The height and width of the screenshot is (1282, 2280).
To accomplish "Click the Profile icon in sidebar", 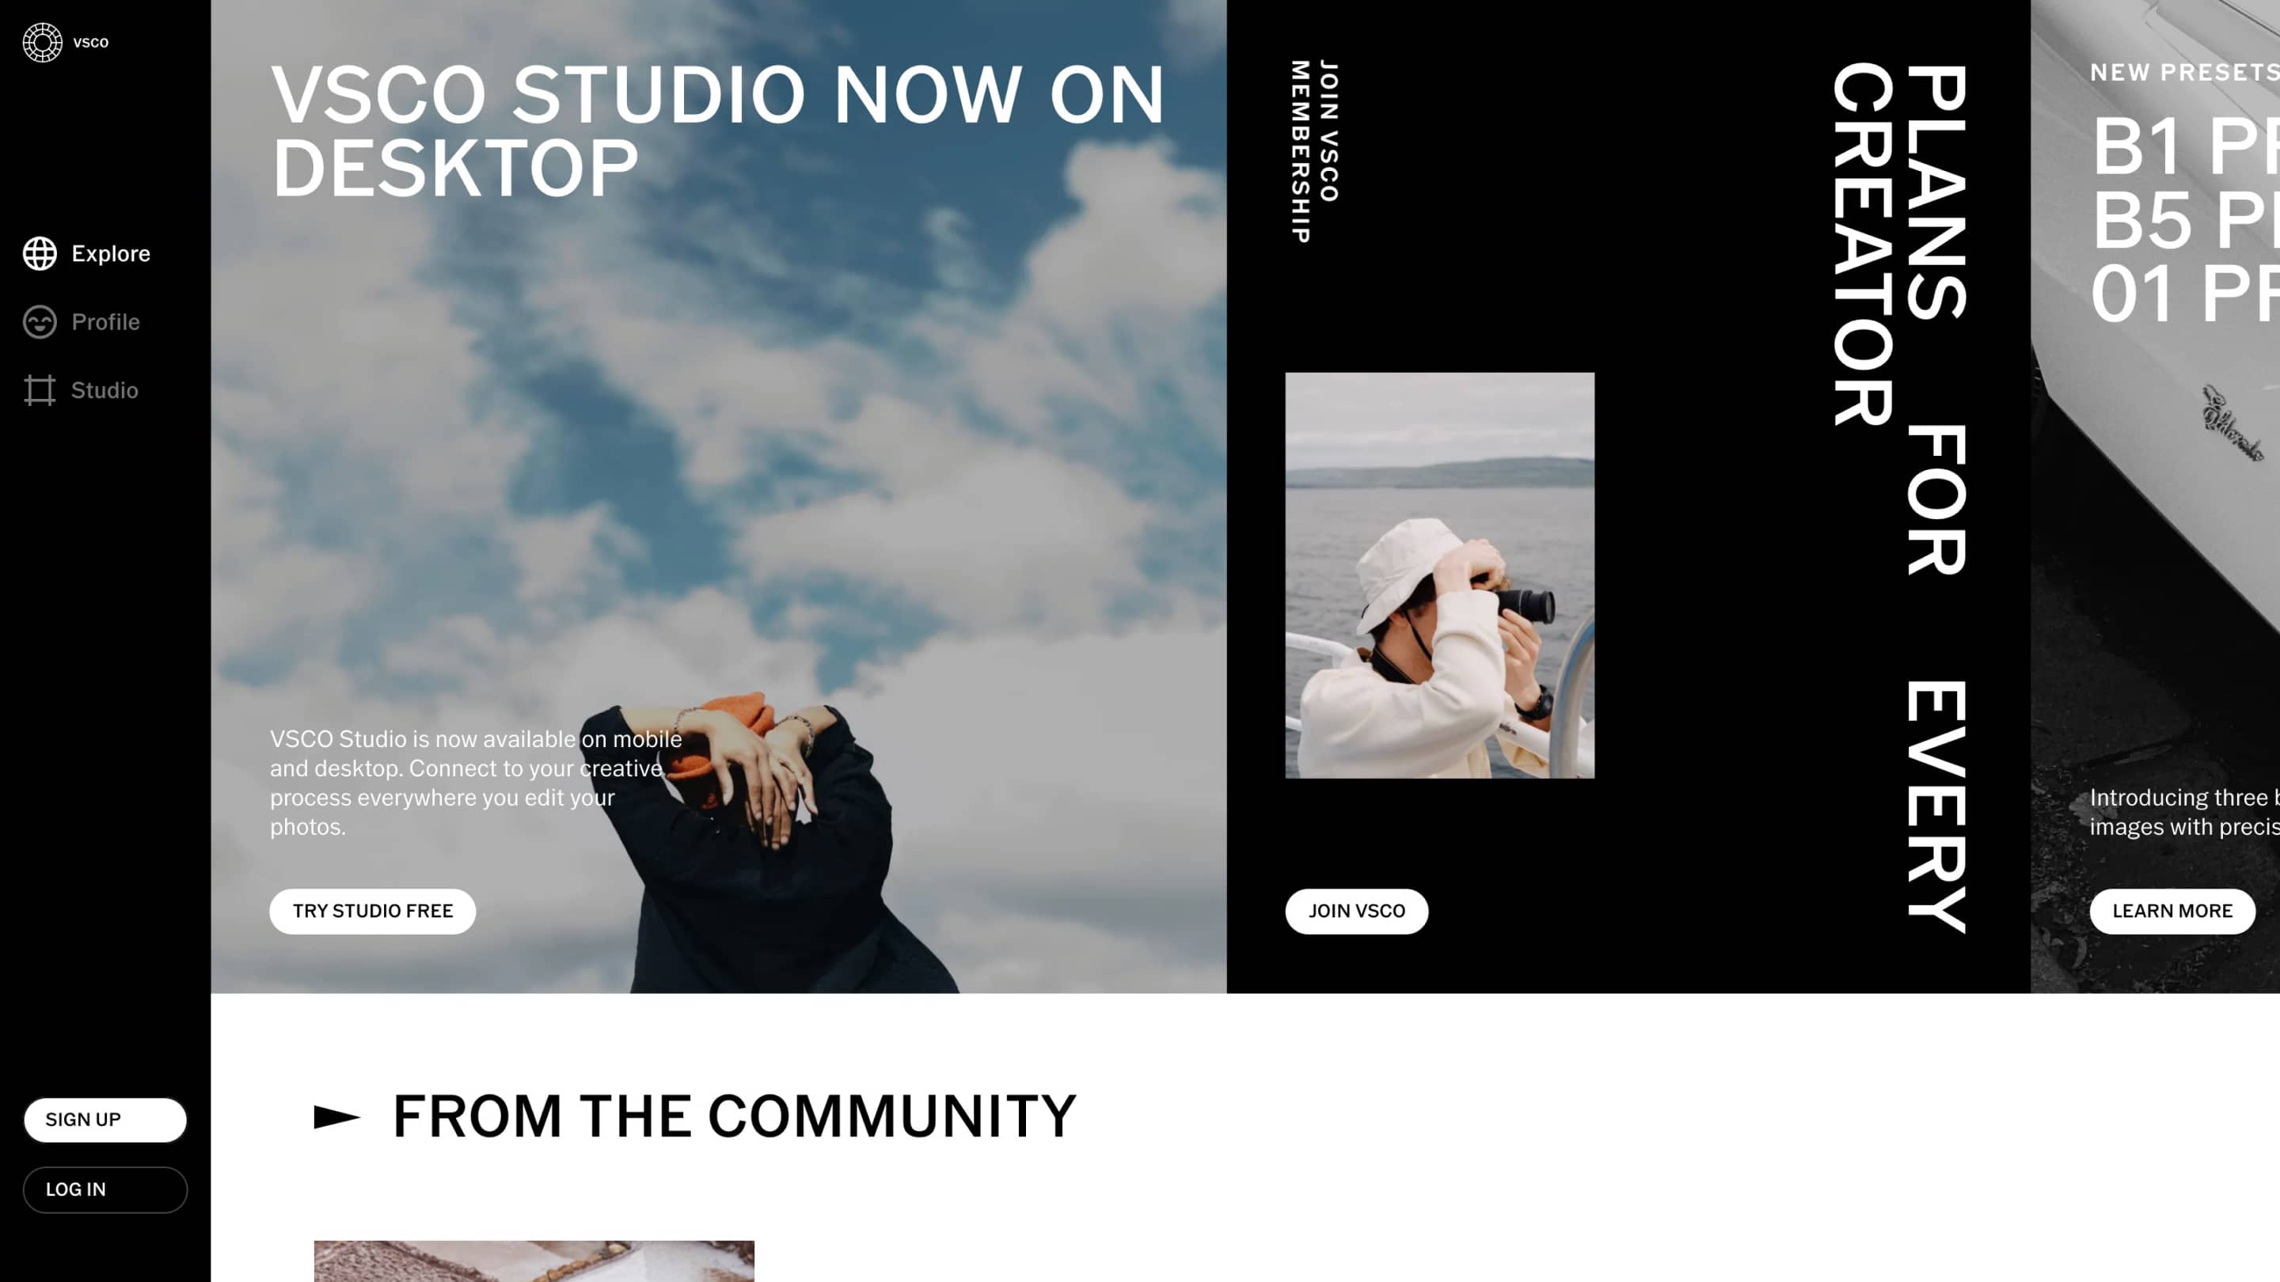I will [x=37, y=322].
